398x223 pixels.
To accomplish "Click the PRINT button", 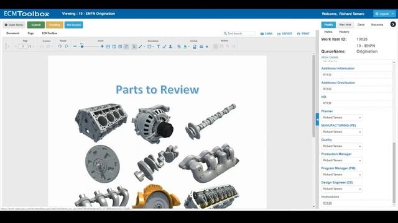I will [x=303, y=33].
